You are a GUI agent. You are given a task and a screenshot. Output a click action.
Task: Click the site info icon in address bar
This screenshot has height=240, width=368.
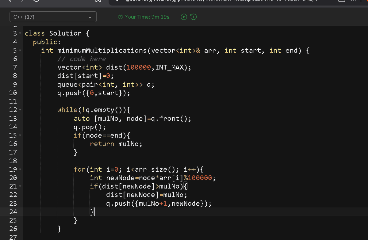117,1
